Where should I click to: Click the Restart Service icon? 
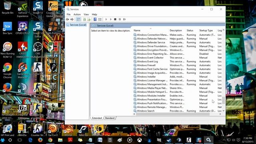(x=124, y=19)
